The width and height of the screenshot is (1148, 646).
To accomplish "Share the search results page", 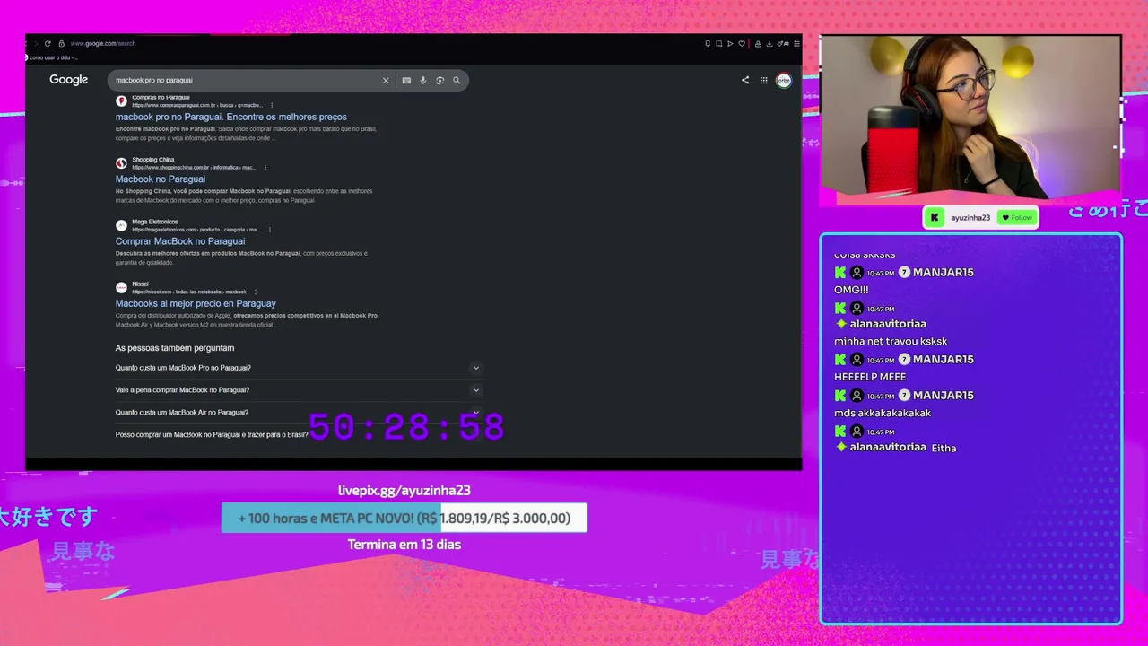I will pyautogui.click(x=744, y=80).
